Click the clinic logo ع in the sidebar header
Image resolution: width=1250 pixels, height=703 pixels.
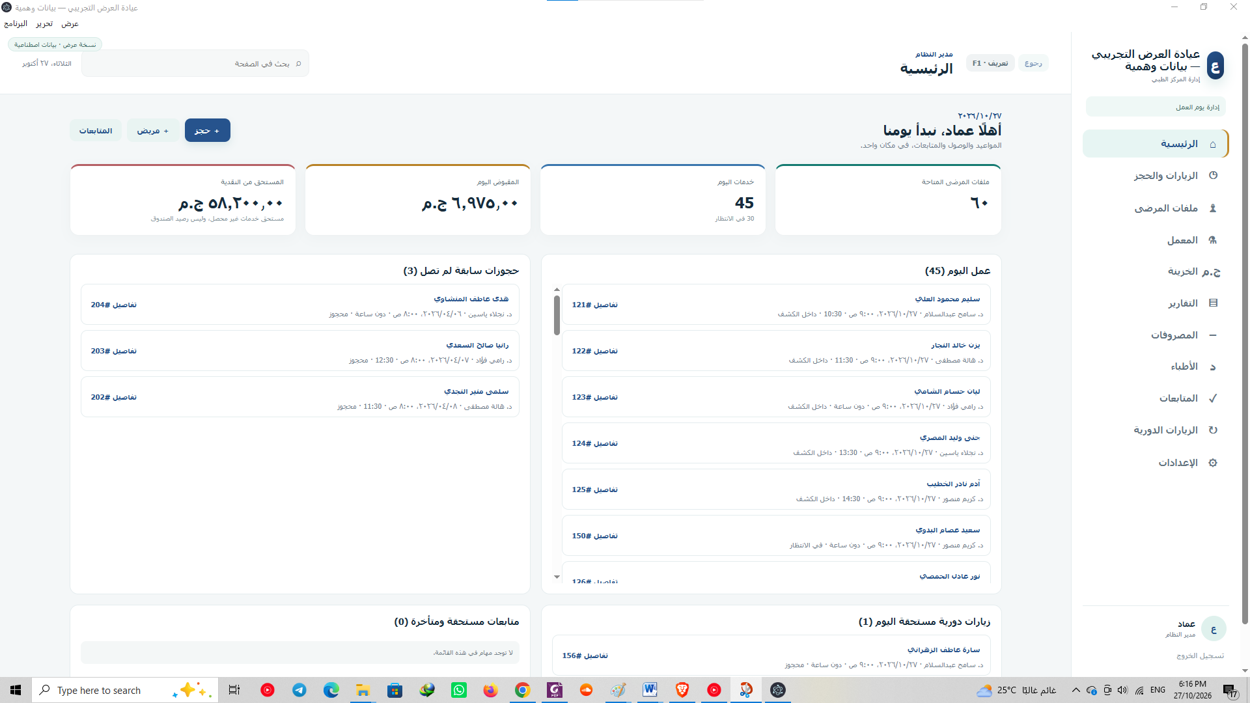pos(1215,66)
